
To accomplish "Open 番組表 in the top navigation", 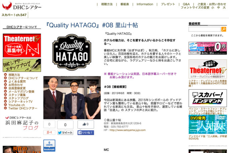I will (x=125, y=4).
